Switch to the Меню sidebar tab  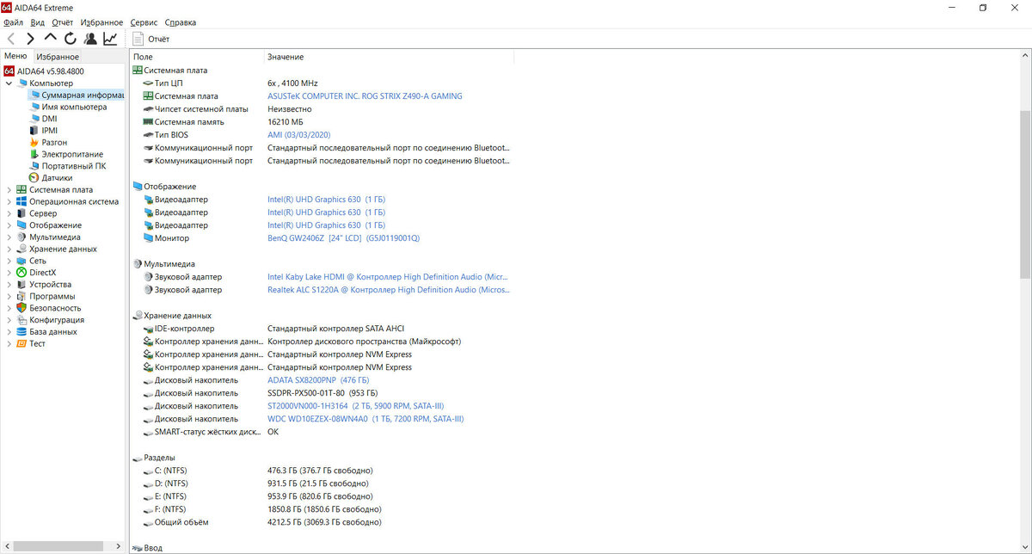[x=15, y=56]
